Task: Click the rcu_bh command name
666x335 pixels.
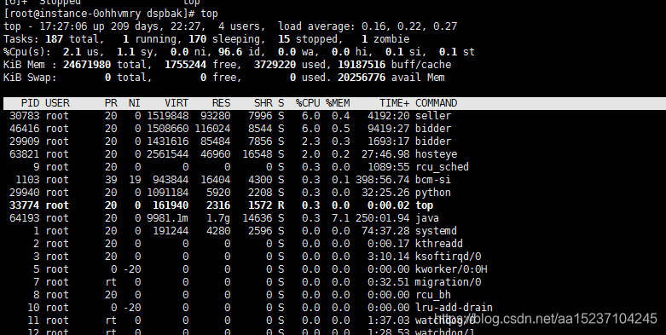Action: coord(433,295)
